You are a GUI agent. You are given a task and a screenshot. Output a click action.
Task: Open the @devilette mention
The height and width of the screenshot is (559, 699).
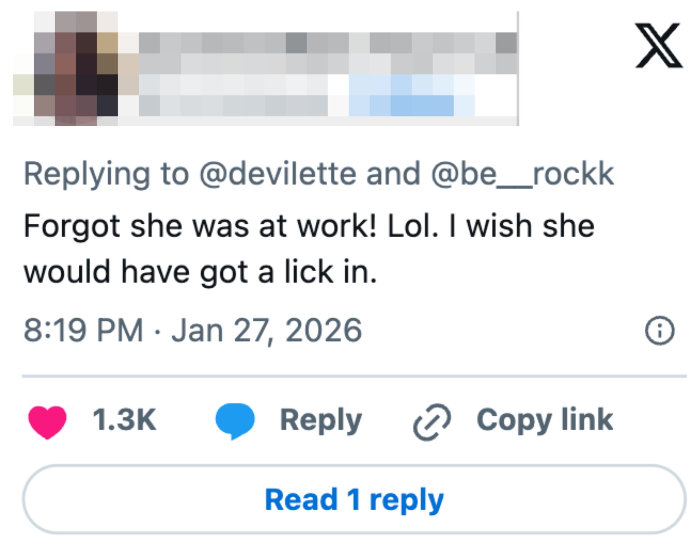click(278, 174)
